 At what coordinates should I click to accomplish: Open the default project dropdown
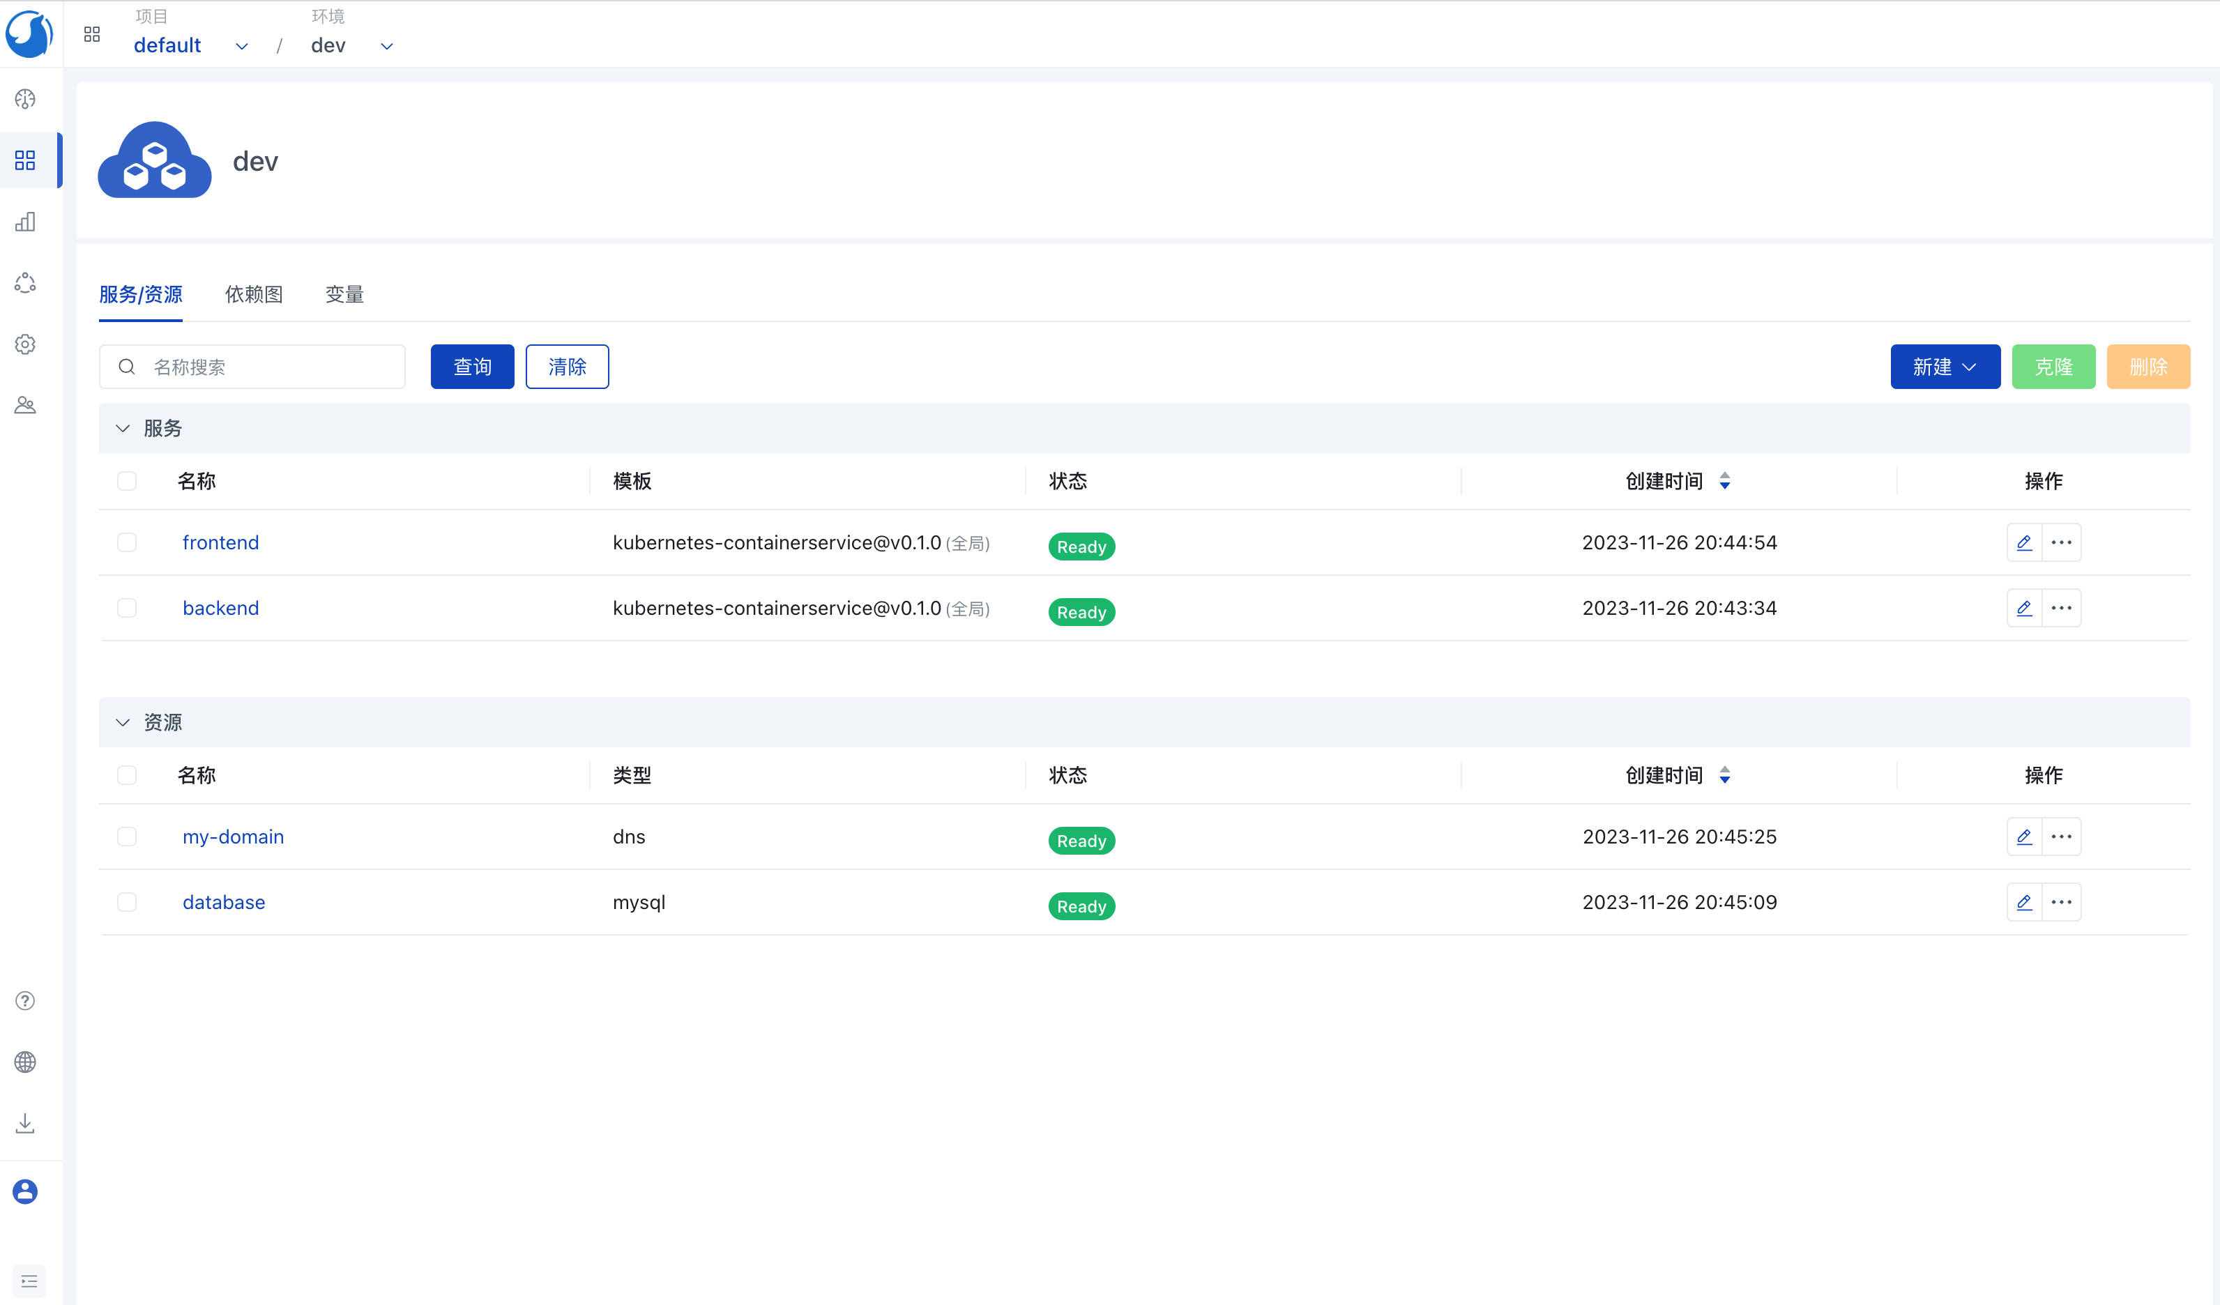pyautogui.click(x=190, y=46)
